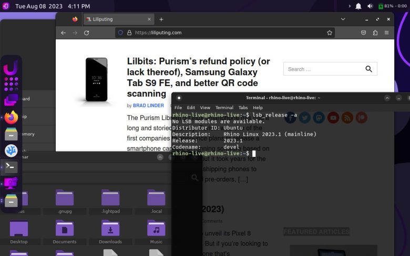
Task: Launch Firefox from the dock
Action: click(x=11, y=117)
